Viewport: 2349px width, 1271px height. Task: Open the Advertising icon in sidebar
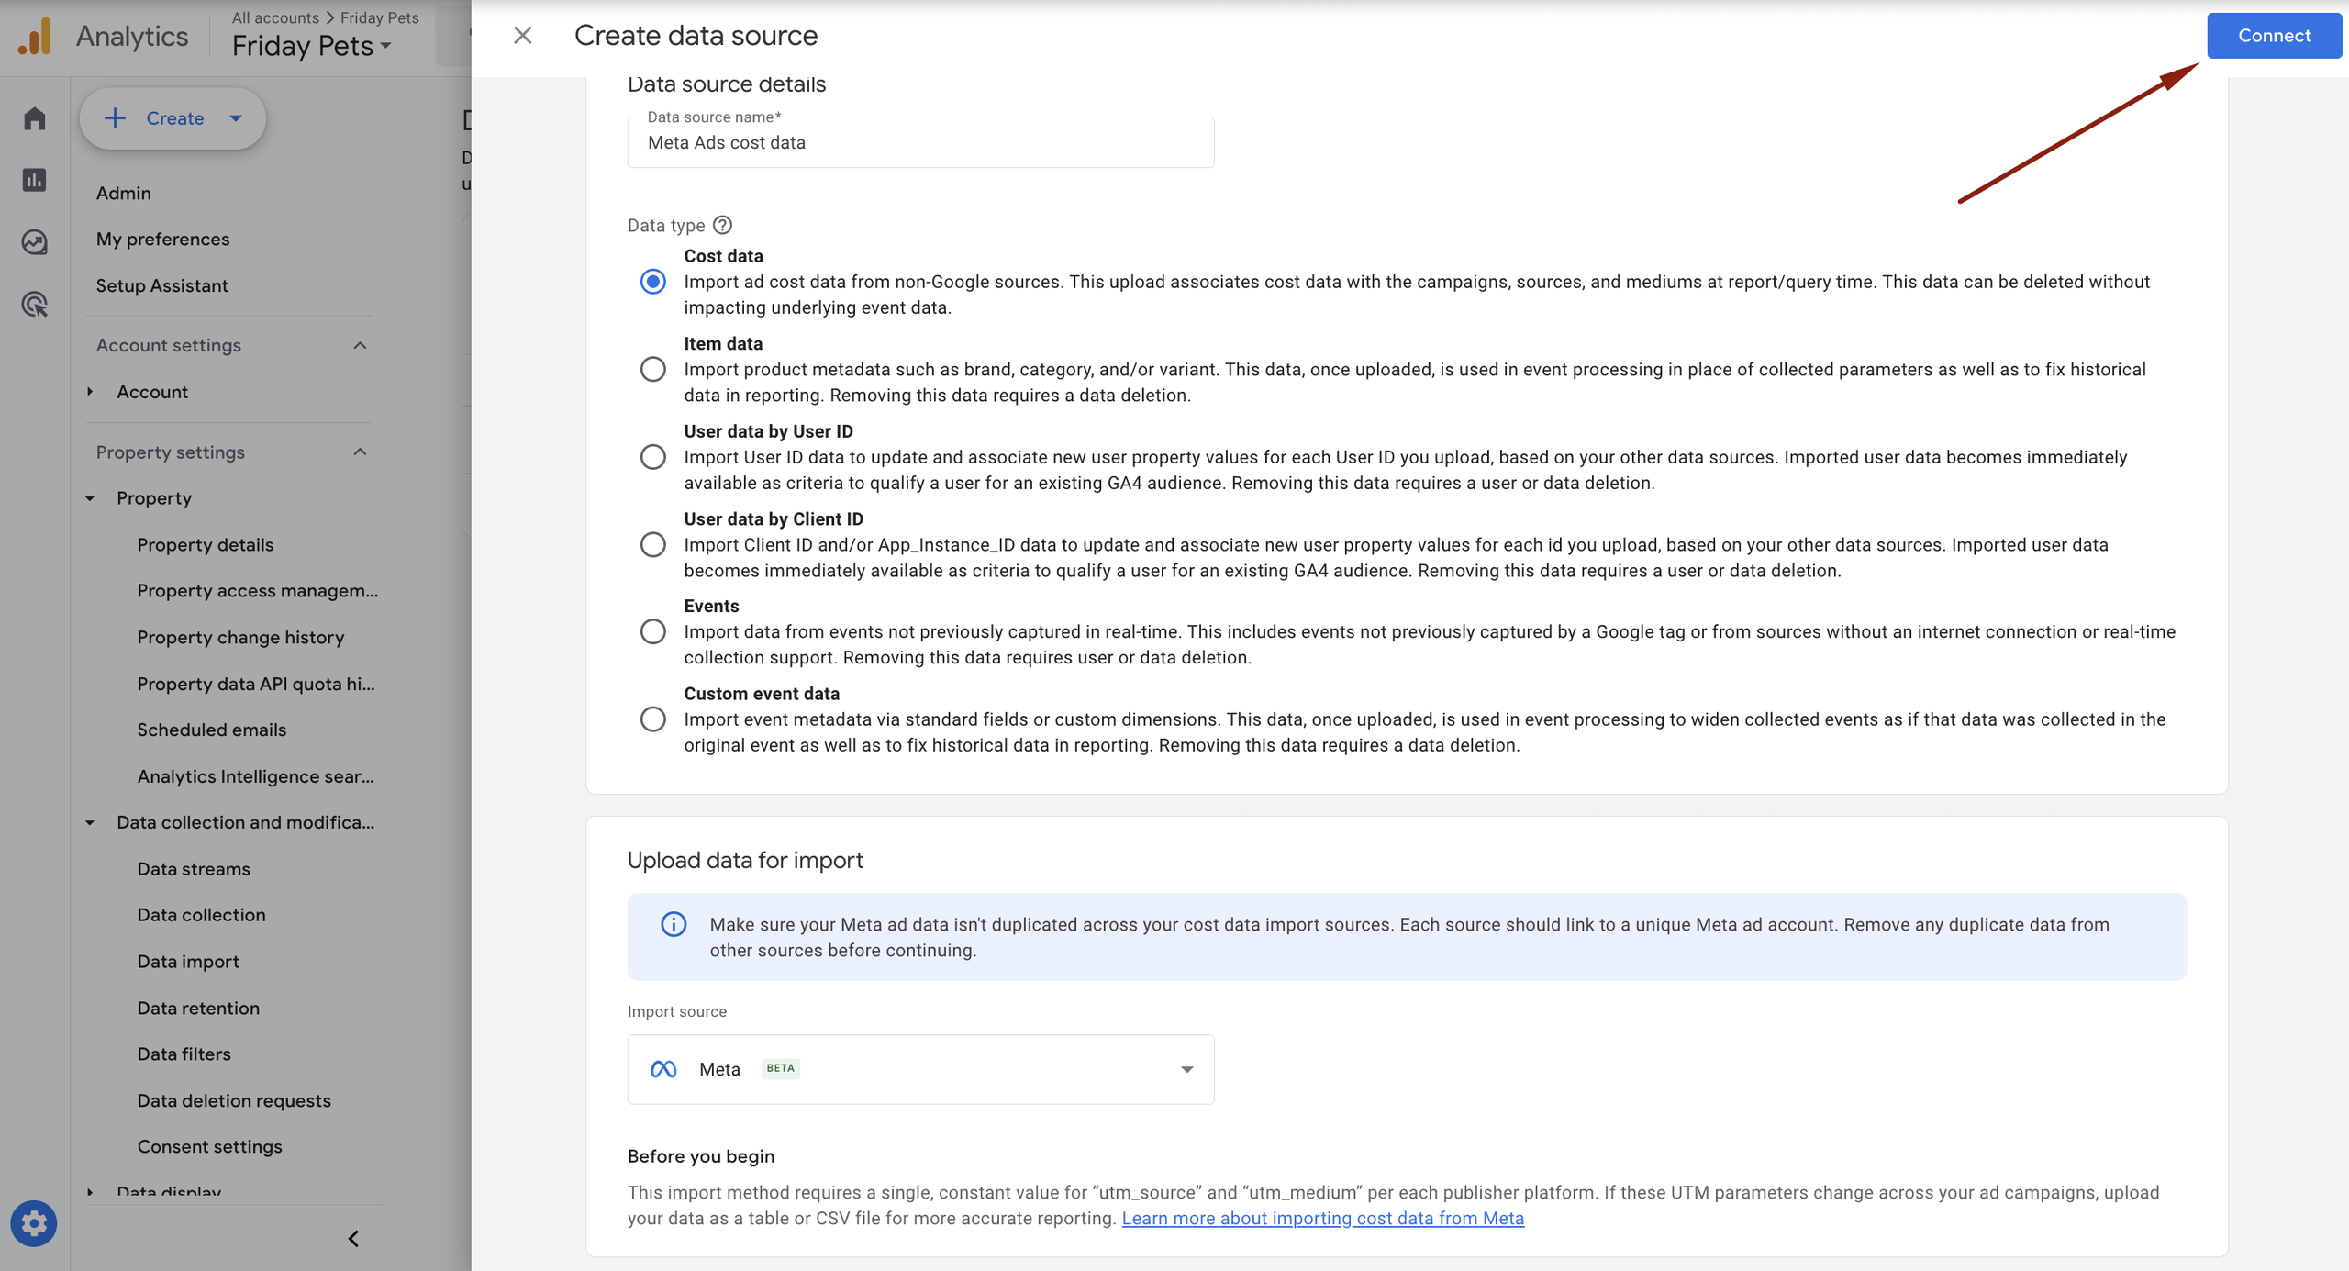pos(34,304)
